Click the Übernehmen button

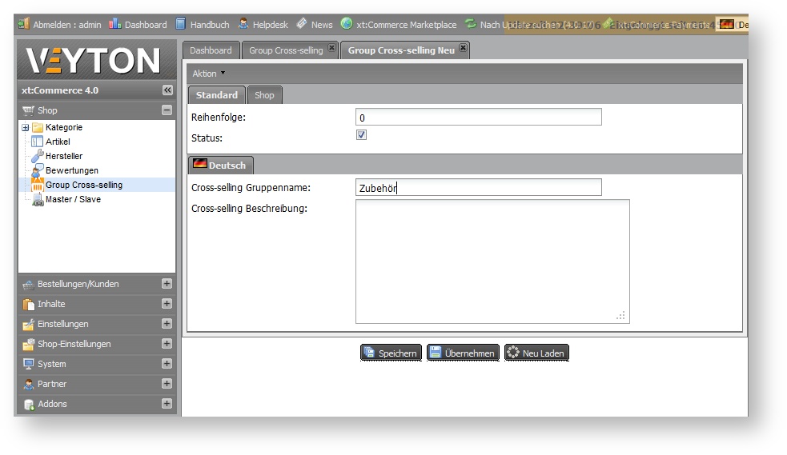(x=463, y=353)
